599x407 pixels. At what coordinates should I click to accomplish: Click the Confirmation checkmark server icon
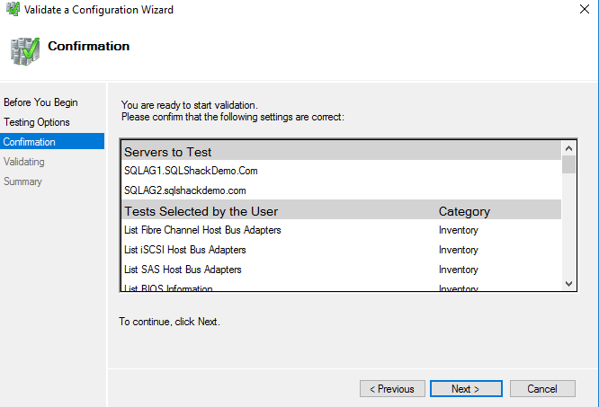pyautogui.click(x=24, y=51)
